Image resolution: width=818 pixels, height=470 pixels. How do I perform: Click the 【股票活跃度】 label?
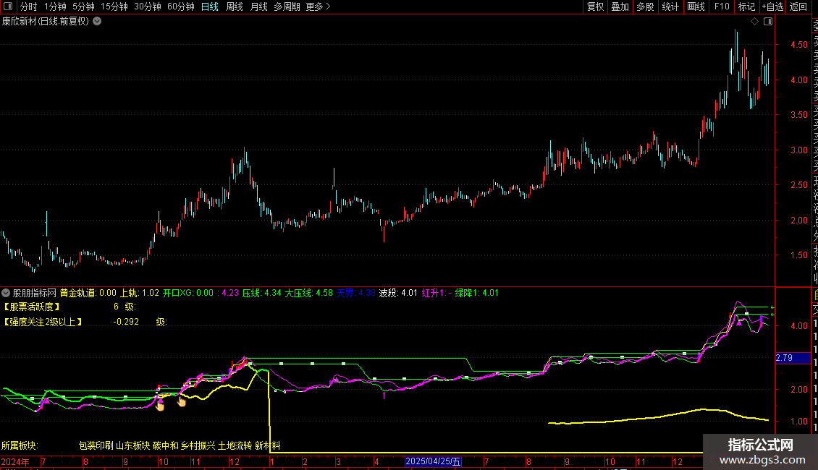point(32,307)
